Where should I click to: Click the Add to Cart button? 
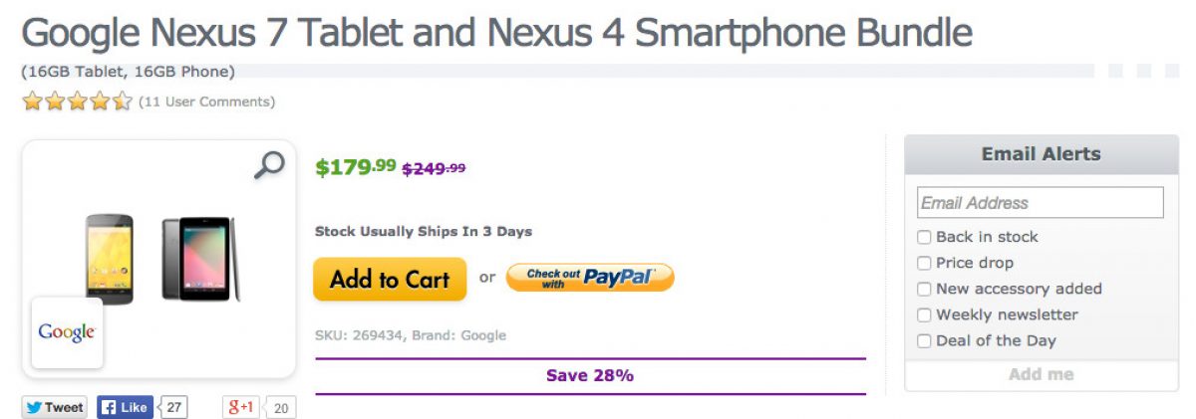(x=390, y=280)
